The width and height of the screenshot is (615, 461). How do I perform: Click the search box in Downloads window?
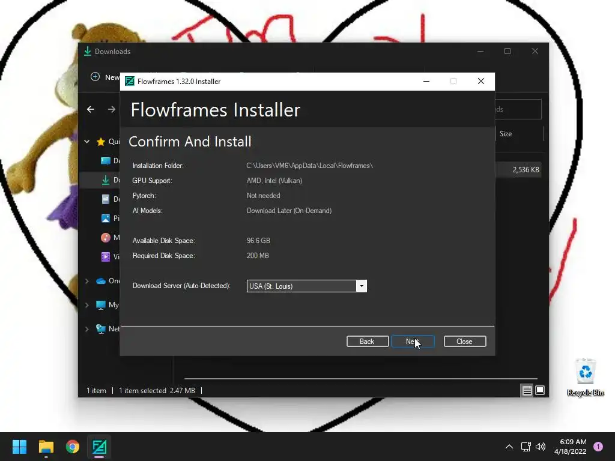point(518,109)
